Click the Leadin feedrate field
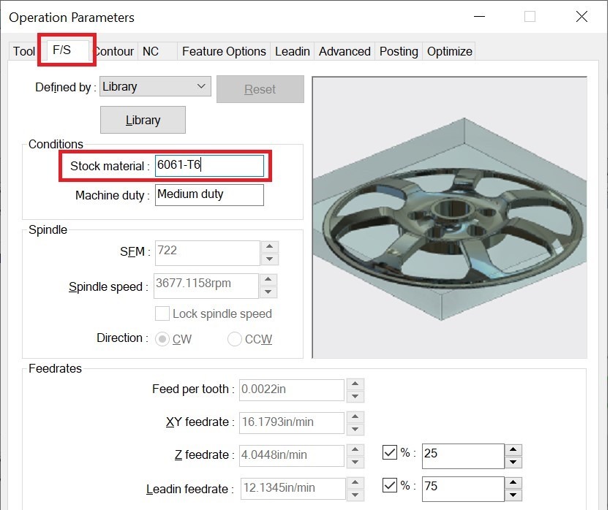This screenshot has height=510, width=610. click(x=293, y=489)
